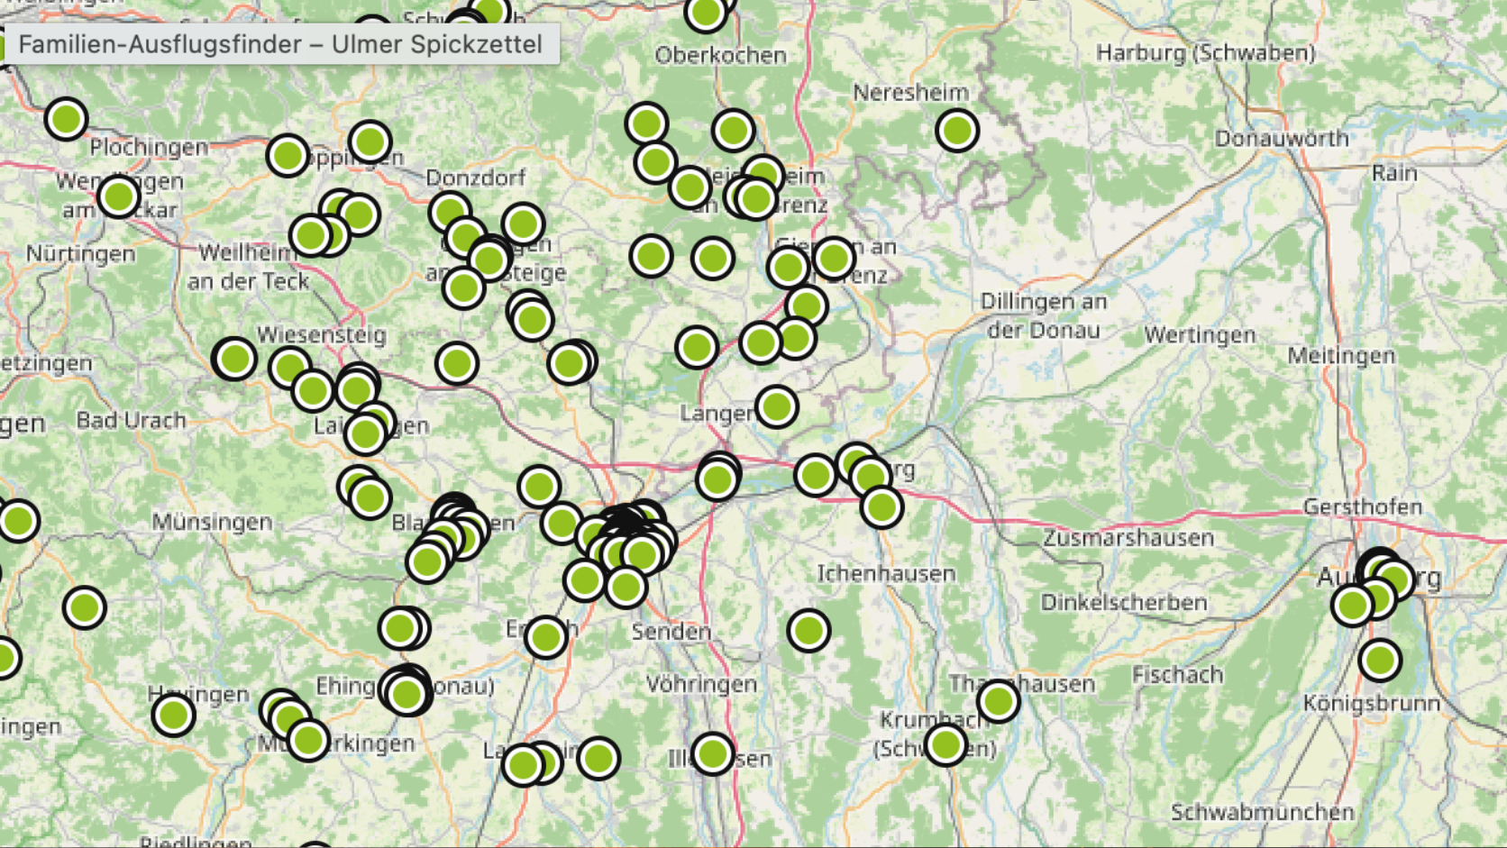Open the lone marker south of Ichenhausen

(808, 630)
